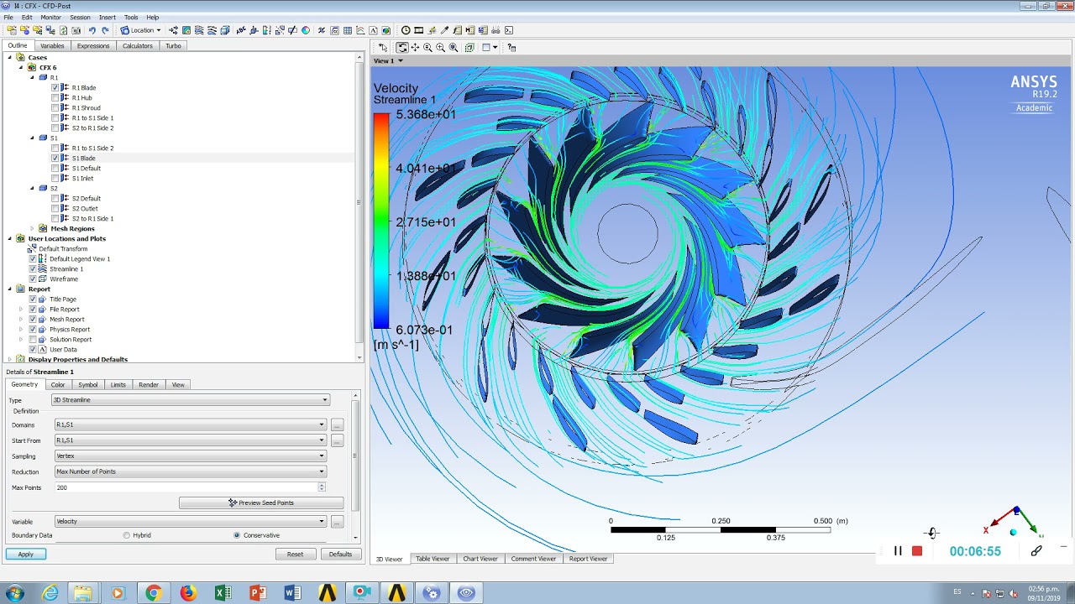Open the Sampling dropdown showing Vertex
The height and width of the screenshot is (604, 1075).
tap(191, 456)
